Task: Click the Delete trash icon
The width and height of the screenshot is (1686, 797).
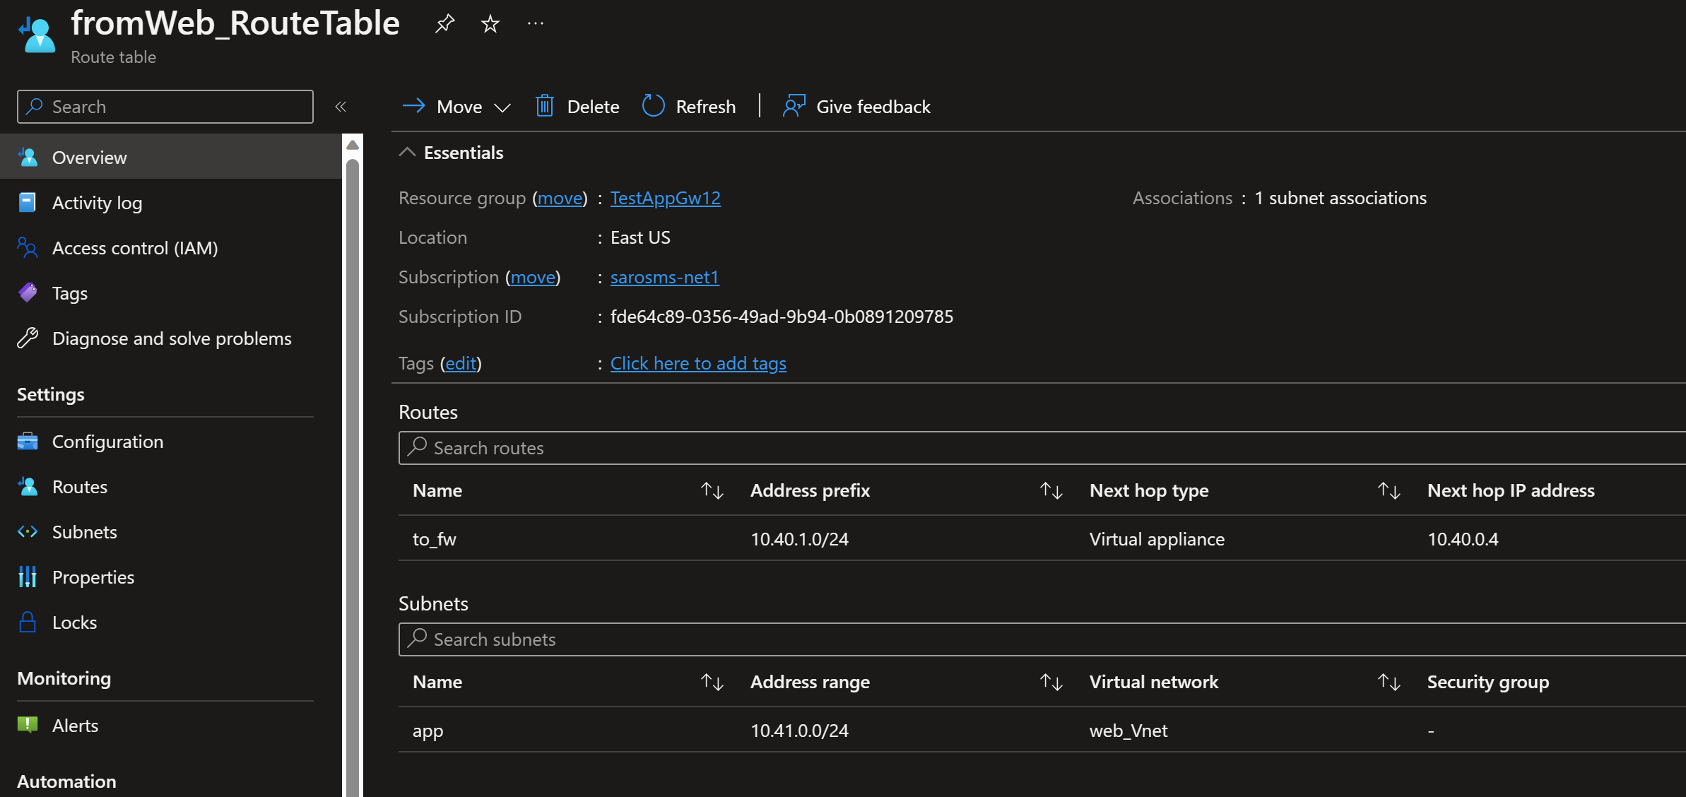Action: pyautogui.click(x=545, y=106)
